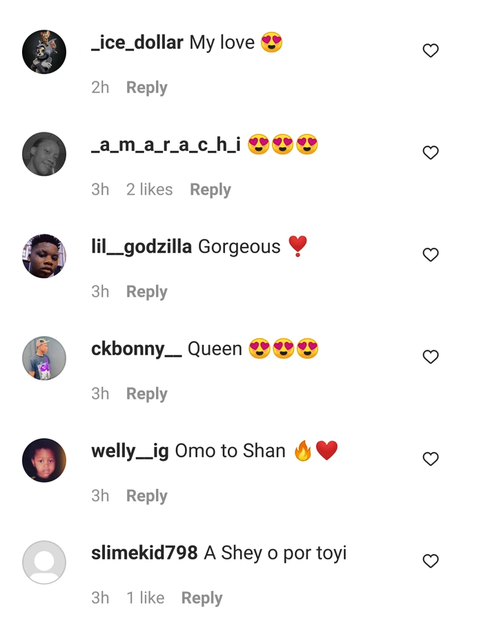Tap heart icon beside ckbonny__'s Queen comment
Viewport: 497px width, 625px height.
click(x=430, y=357)
